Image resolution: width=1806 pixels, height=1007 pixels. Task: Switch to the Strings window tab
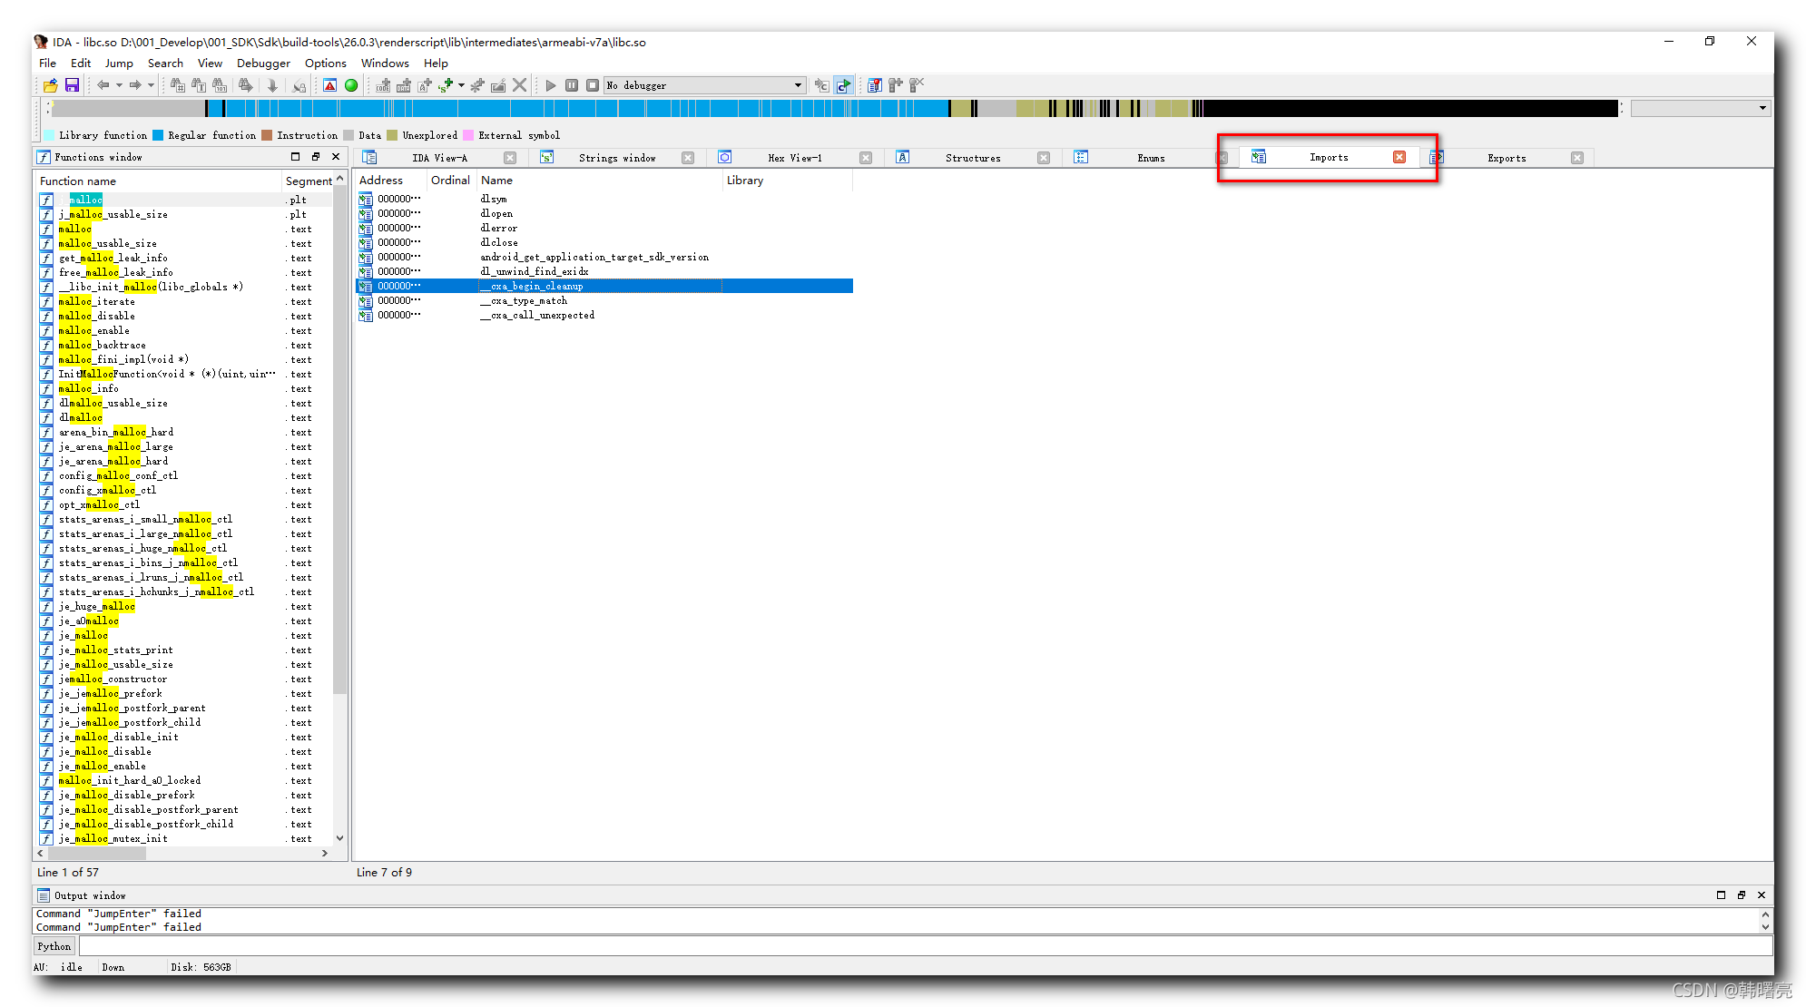[617, 158]
